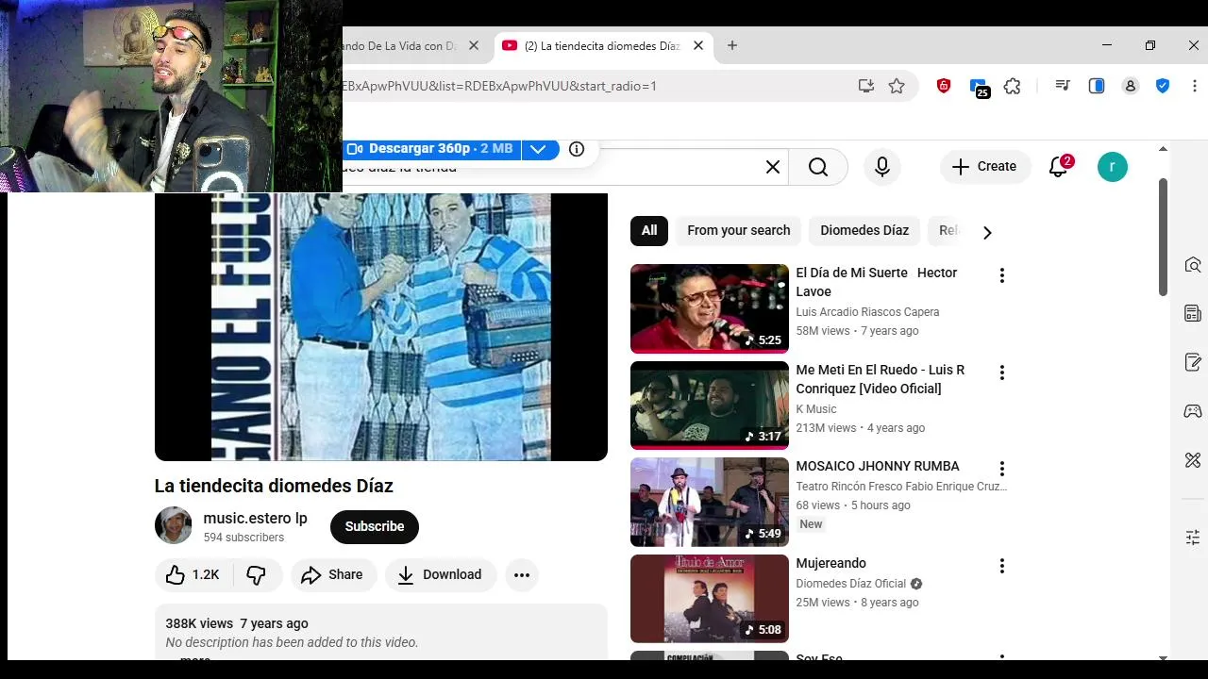This screenshot has height=679, width=1208.
Task: Open music.estero lp channel avatar
Action: pyautogui.click(x=174, y=526)
